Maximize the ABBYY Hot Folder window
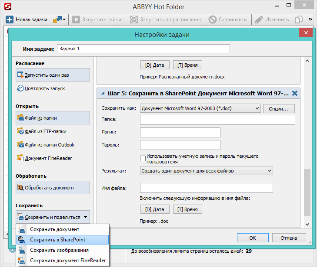 pyautogui.click(x=289, y=5)
